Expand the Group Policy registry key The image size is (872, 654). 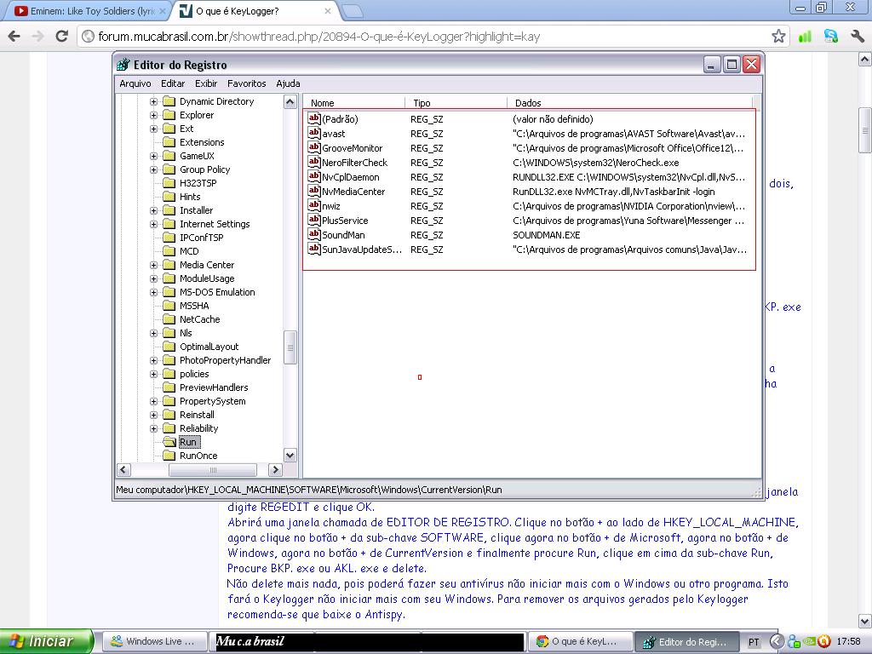click(154, 169)
